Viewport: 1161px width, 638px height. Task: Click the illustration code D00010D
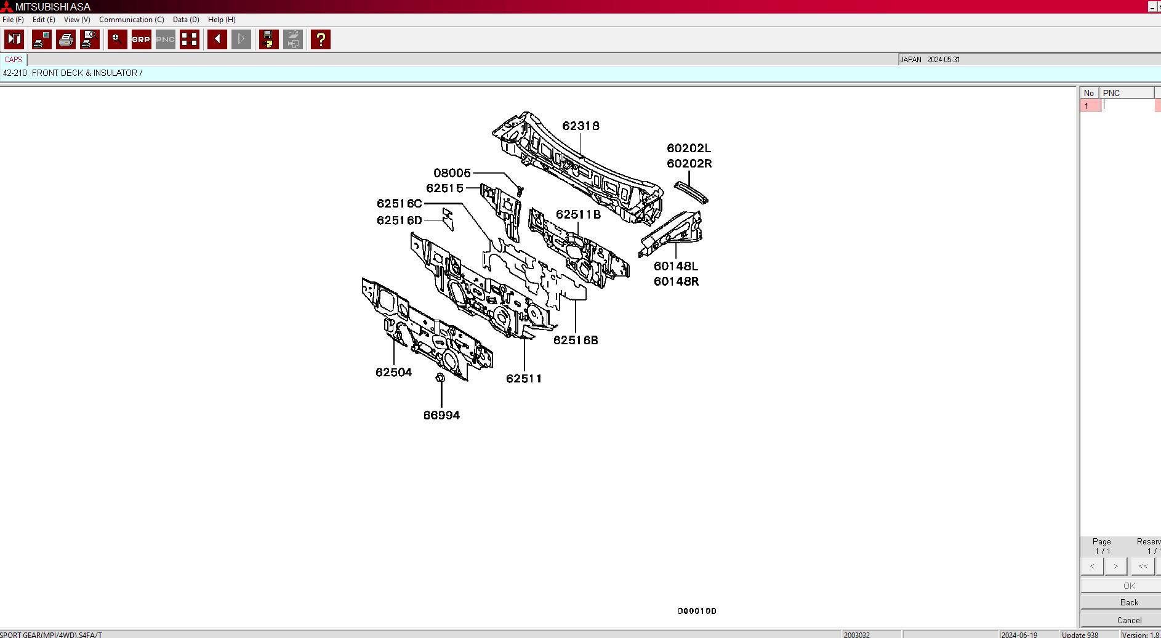(697, 612)
